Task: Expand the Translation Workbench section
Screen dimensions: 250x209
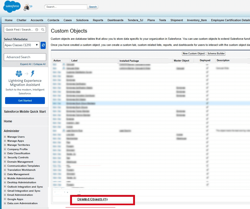Action: click(5, 170)
